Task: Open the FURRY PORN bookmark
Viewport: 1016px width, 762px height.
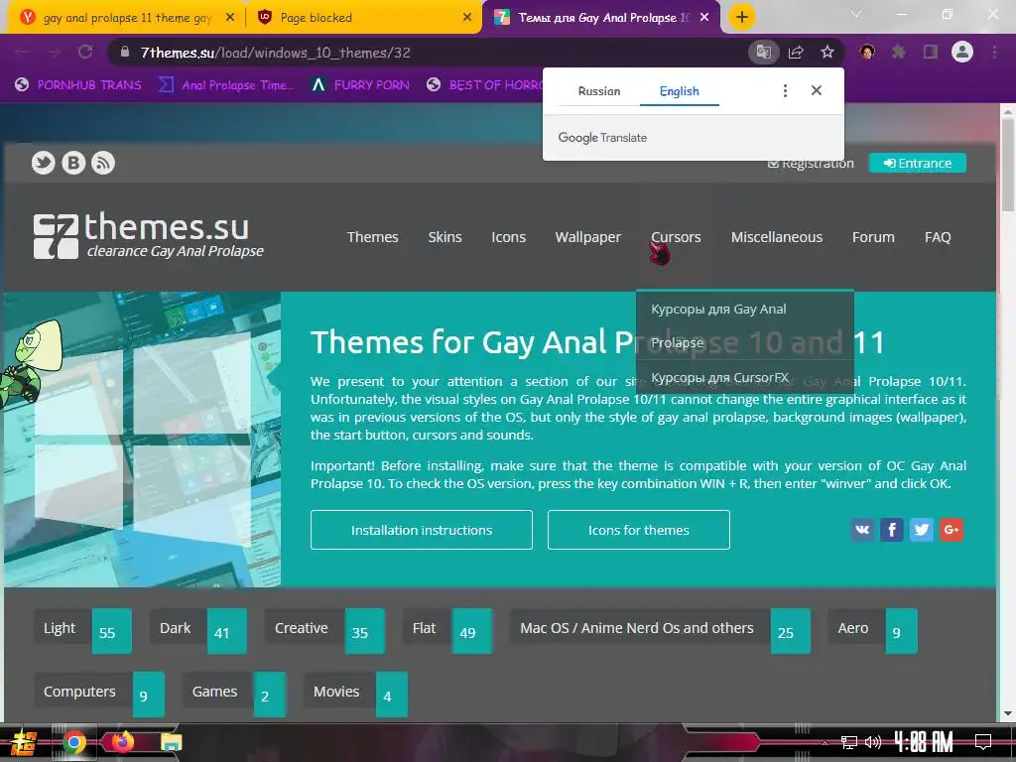Action: 360,85
